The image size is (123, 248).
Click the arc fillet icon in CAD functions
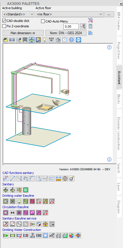32,179
